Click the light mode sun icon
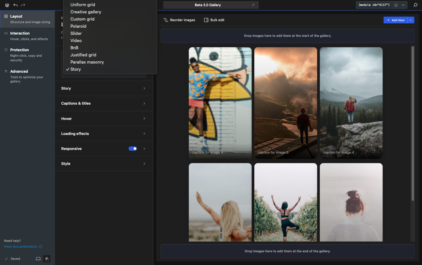The height and width of the screenshot is (265, 422). (47, 259)
